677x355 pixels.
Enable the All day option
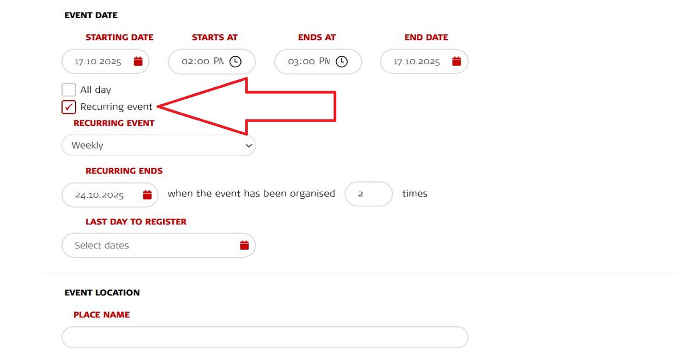68,90
